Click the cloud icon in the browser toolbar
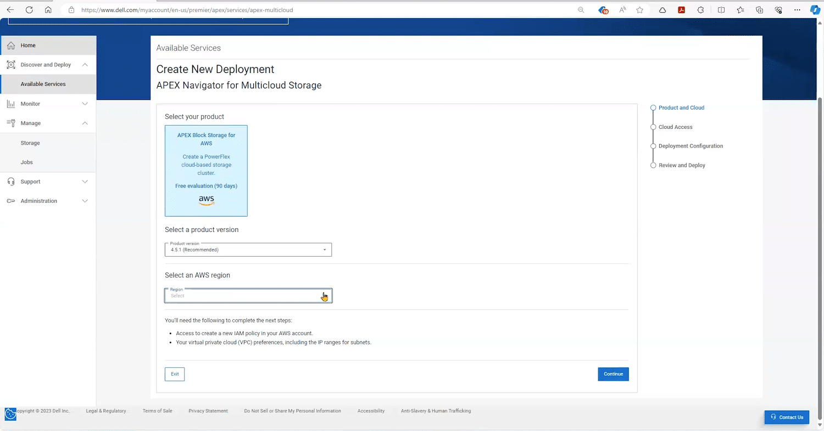 point(662,10)
